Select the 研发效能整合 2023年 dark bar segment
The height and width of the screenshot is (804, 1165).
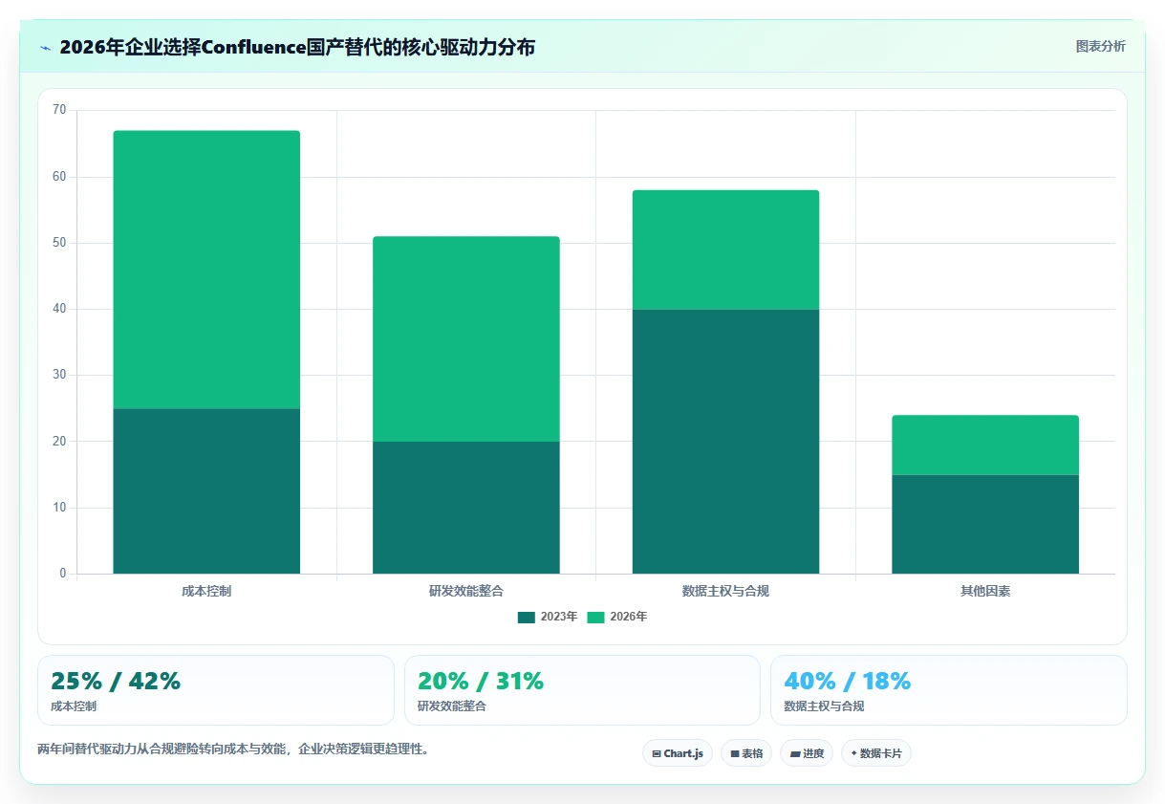point(466,508)
